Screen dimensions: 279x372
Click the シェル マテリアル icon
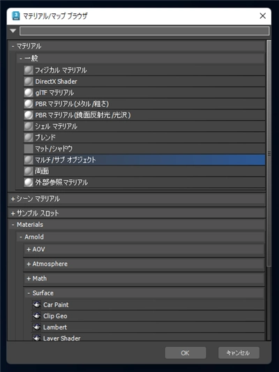[x=29, y=126]
